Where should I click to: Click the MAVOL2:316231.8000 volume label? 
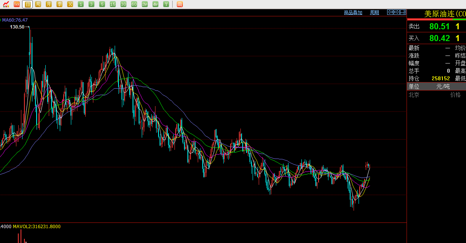click(x=37, y=227)
